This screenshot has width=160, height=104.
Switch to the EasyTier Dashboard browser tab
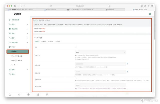coord(50,10)
